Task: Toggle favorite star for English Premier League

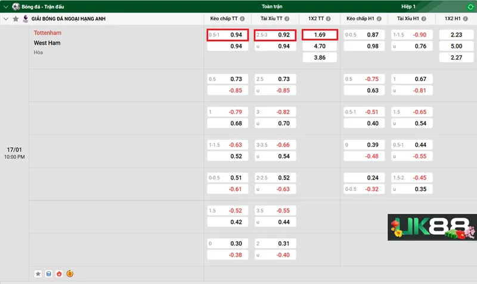Action: pyautogui.click(x=16, y=19)
